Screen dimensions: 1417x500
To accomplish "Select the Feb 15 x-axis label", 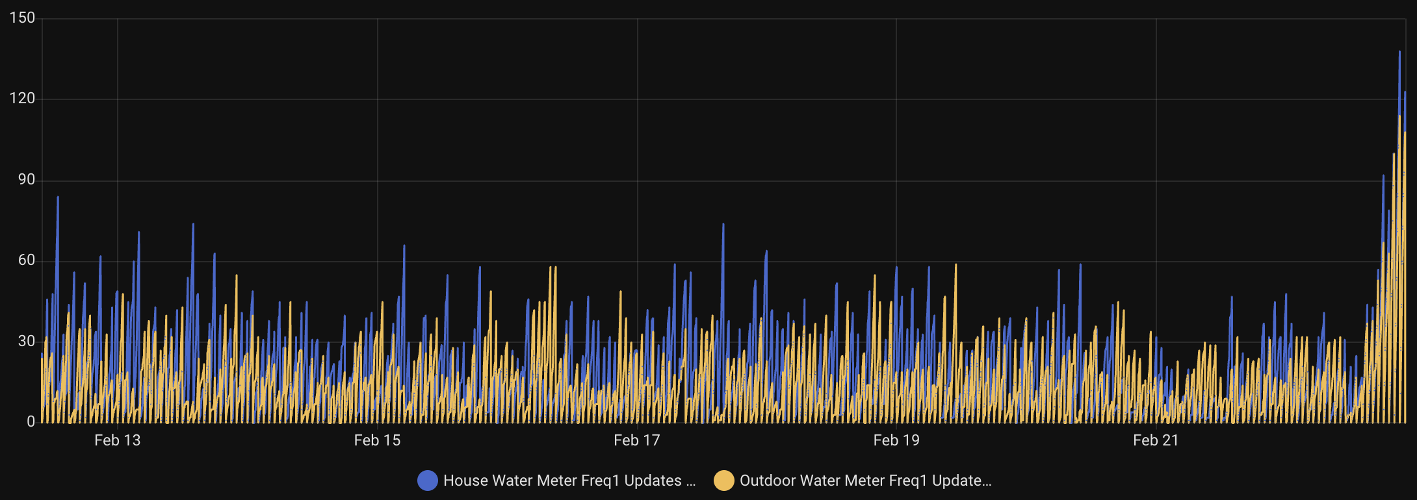I will tap(377, 440).
